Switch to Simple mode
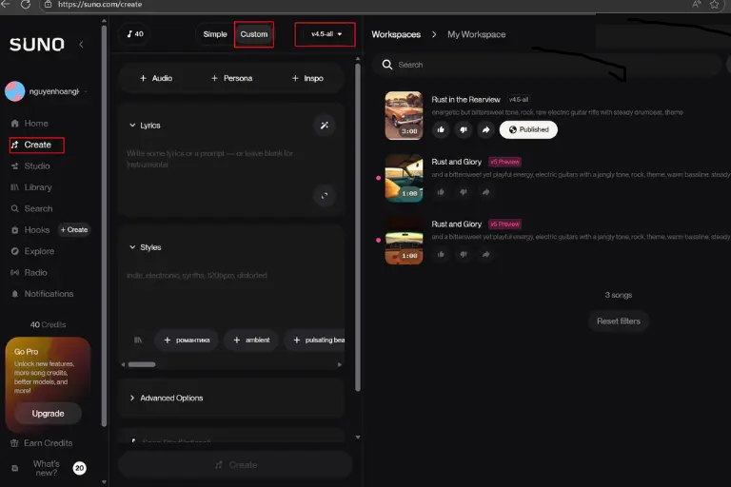 click(x=215, y=34)
